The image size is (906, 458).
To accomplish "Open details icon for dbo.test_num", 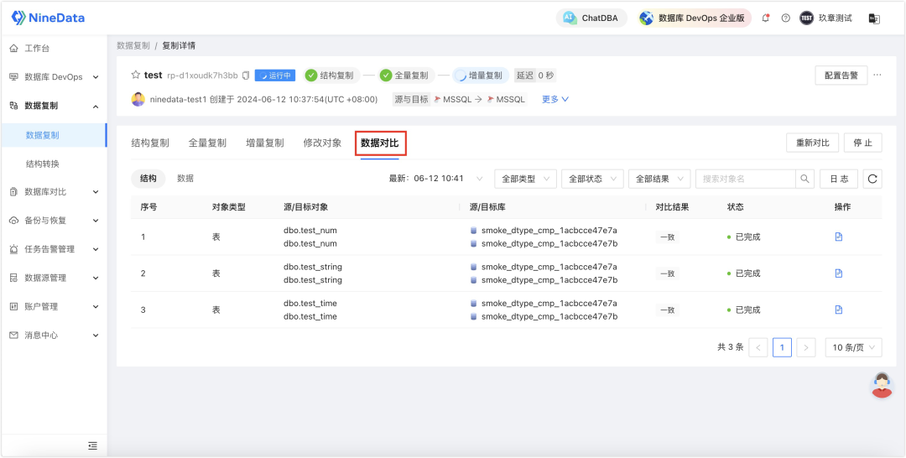I will [x=838, y=237].
